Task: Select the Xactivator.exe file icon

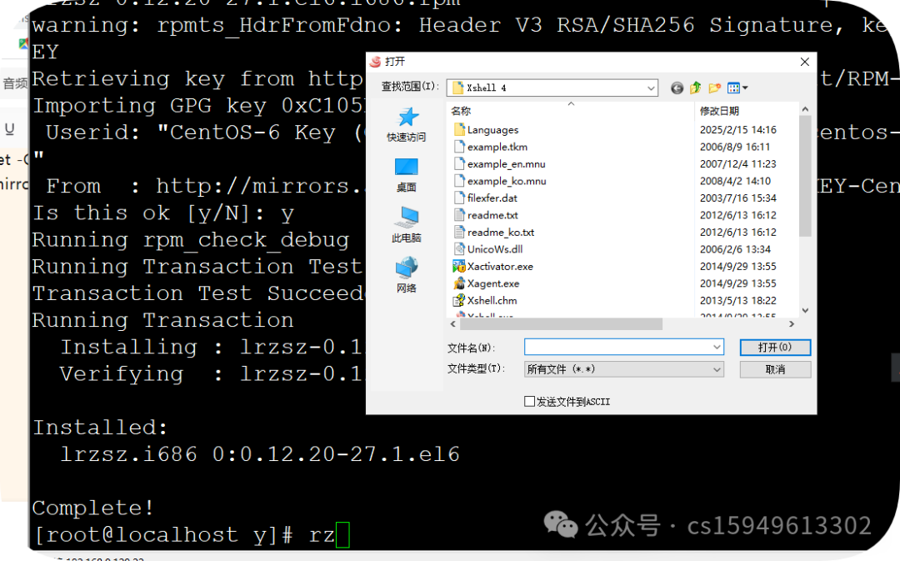Action: pyautogui.click(x=459, y=266)
